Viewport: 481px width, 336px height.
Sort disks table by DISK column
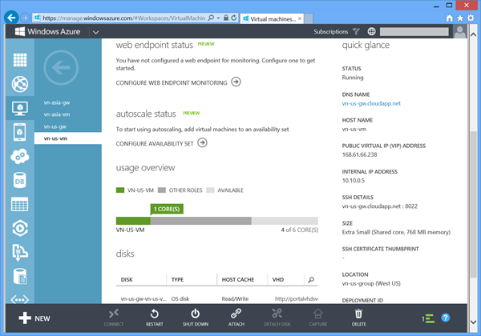click(127, 280)
